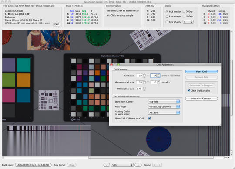Select the Raw channel radio button
This screenshot has width=235, height=169.
point(167,22)
